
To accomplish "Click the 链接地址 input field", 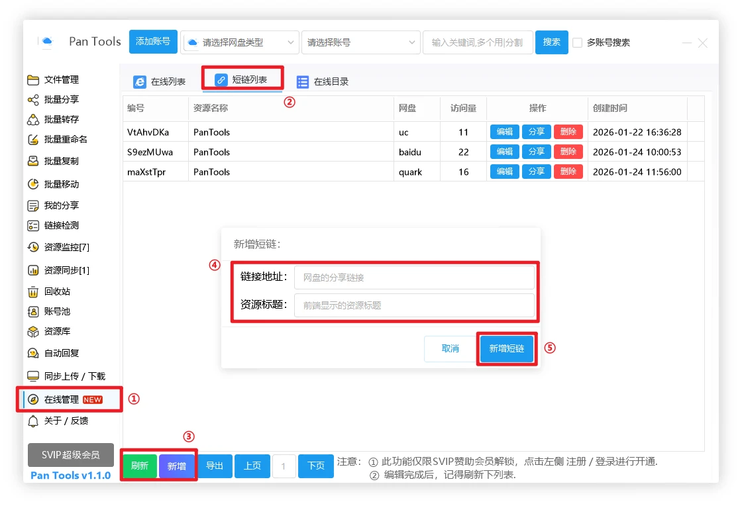I will pyautogui.click(x=413, y=278).
